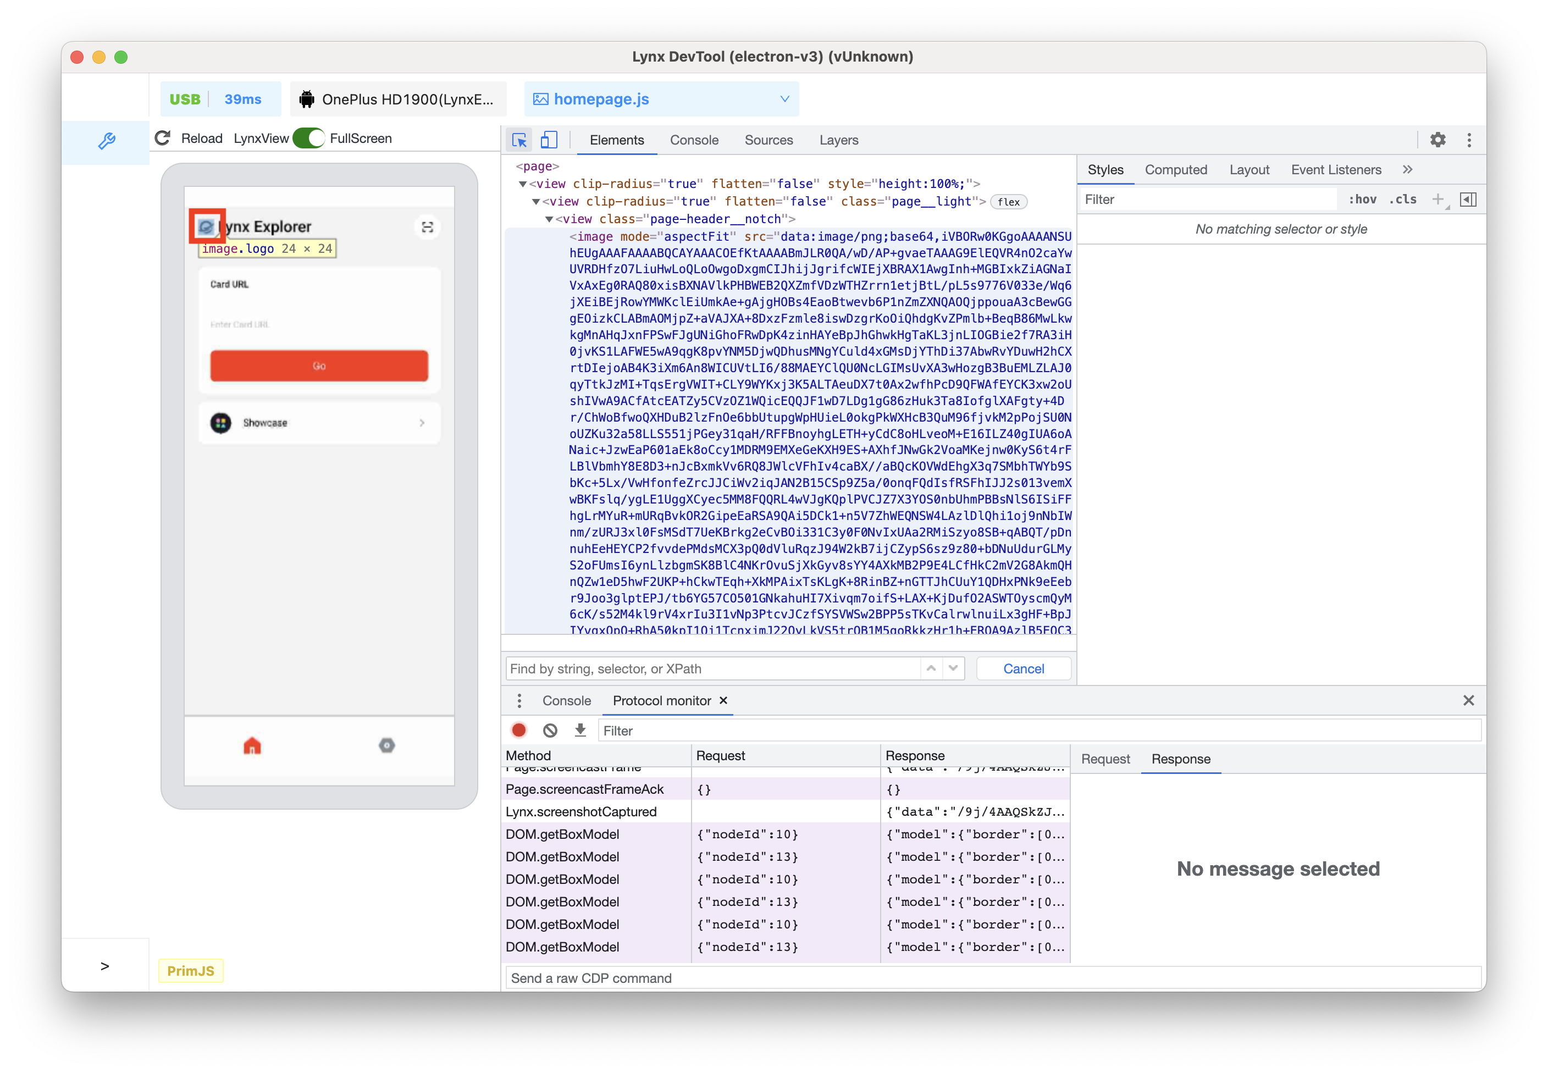Viewport: 1548px width, 1073px height.
Task: Go to next search result arrow
Action: click(953, 669)
